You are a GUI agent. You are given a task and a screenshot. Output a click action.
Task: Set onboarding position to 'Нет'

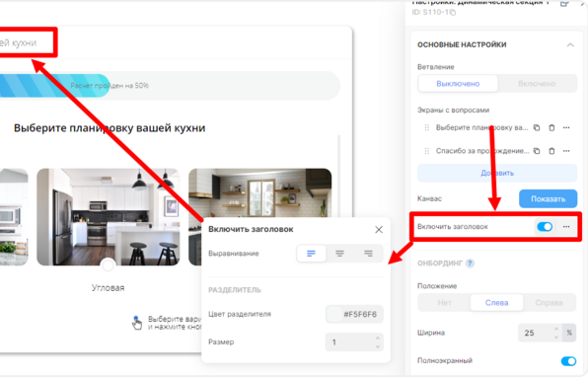coord(444,303)
